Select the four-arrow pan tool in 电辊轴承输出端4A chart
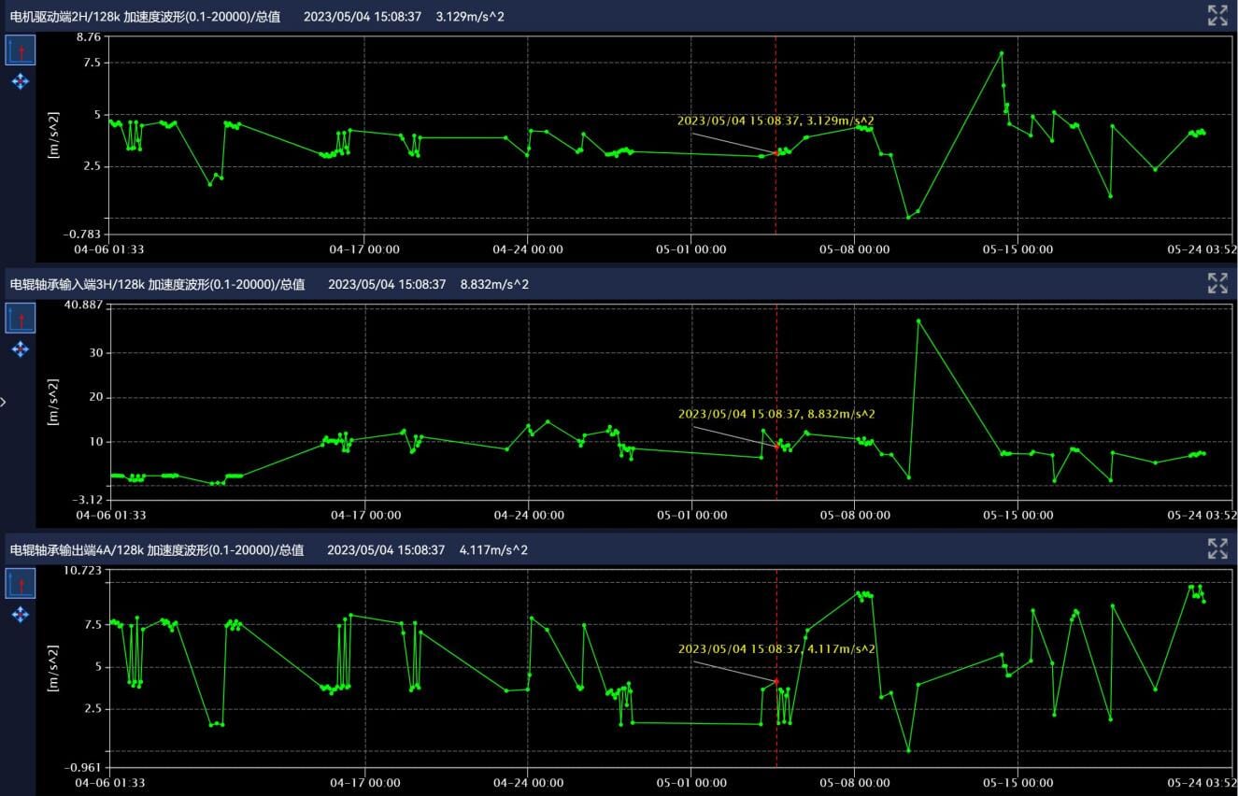 tap(21, 615)
